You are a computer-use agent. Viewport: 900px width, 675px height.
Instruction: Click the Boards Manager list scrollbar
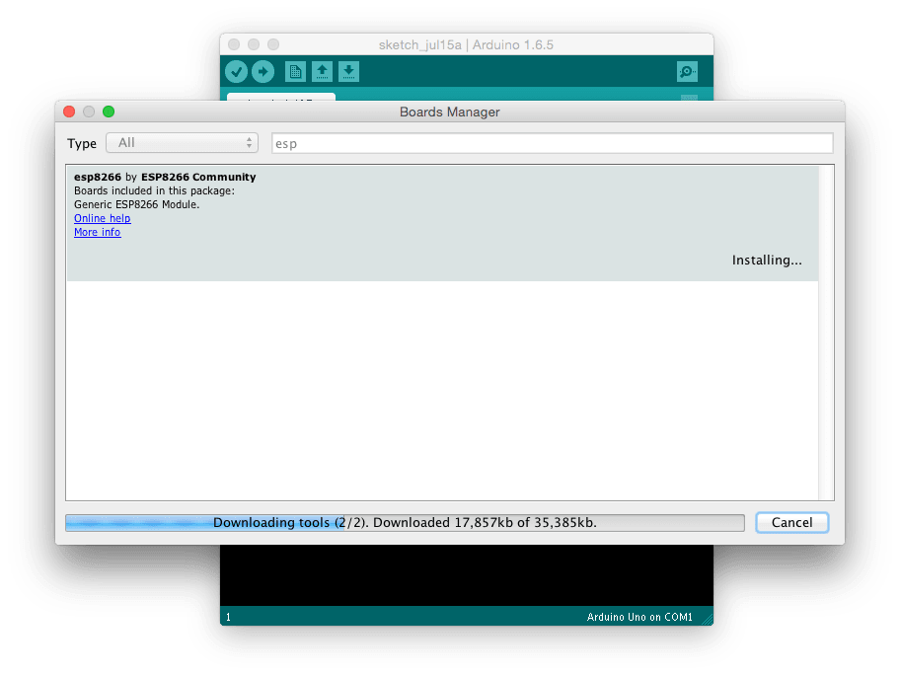pos(826,333)
